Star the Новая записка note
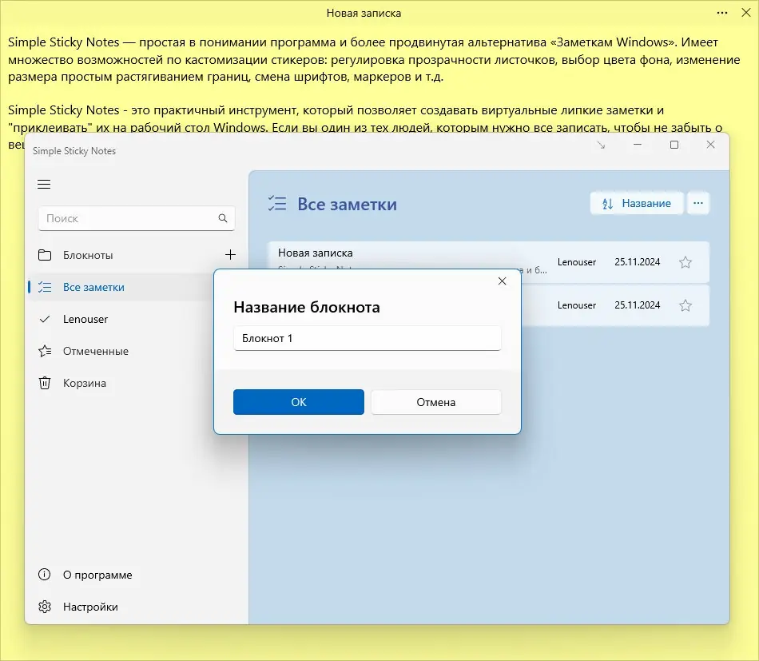 click(685, 262)
